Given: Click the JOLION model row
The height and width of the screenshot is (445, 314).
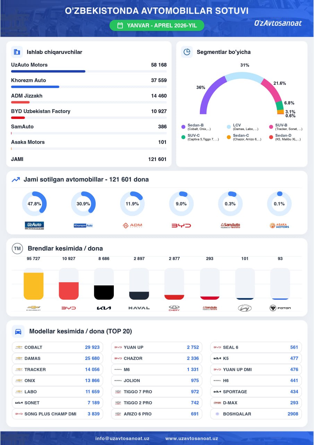Looking at the screenshot, I should tap(157, 381).
